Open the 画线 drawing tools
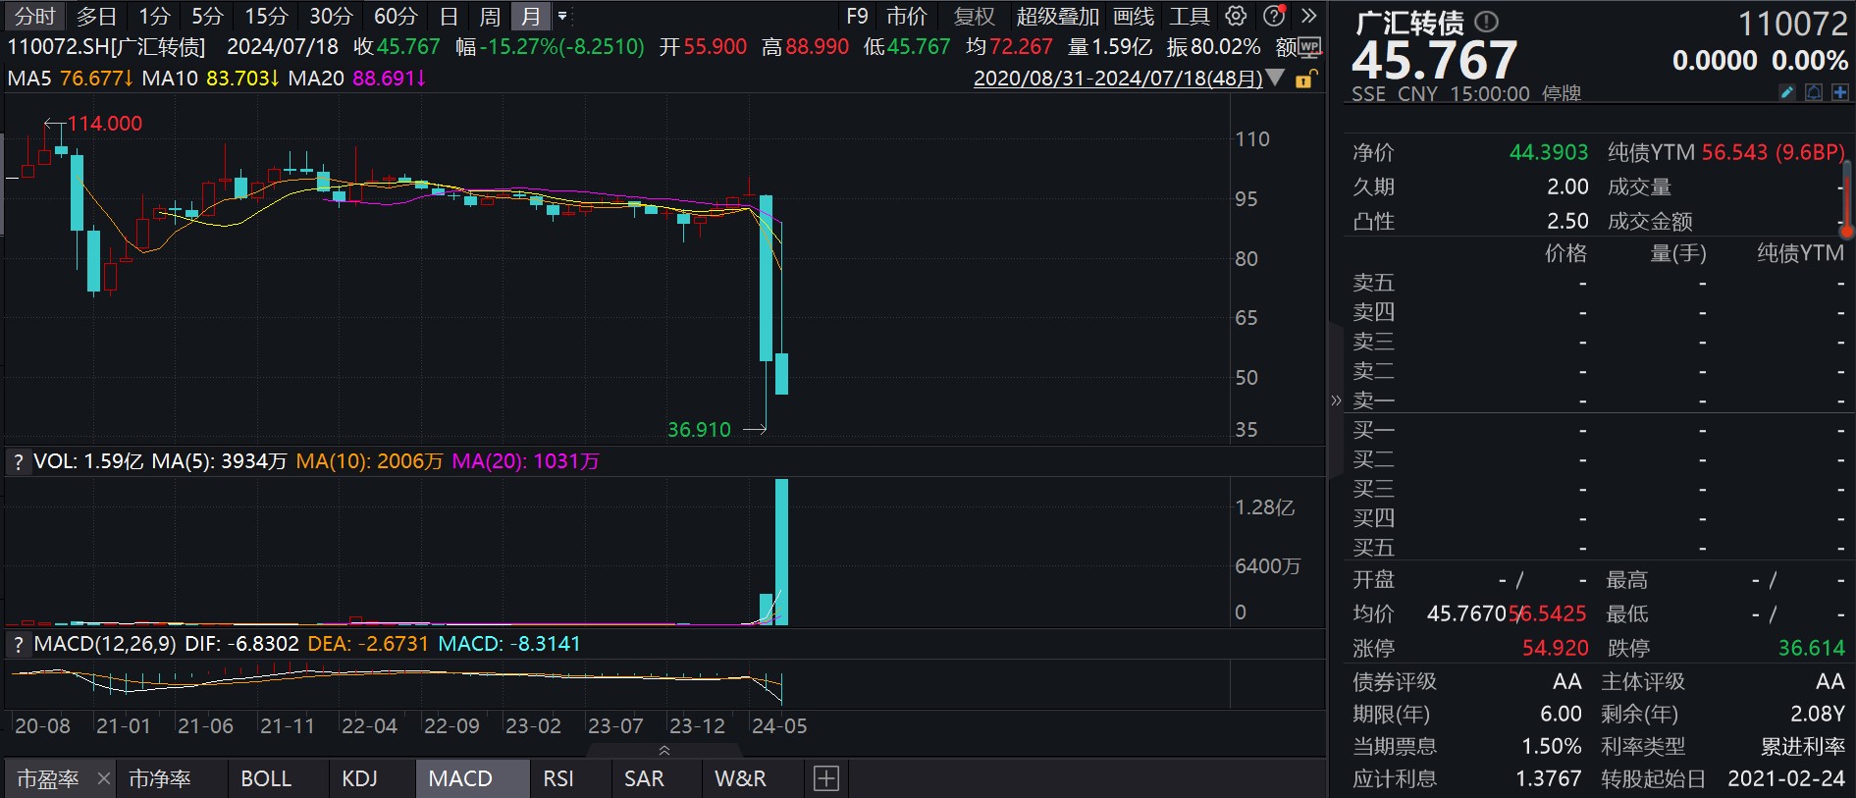This screenshot has width=1856, height=798. click(1134, 16)
